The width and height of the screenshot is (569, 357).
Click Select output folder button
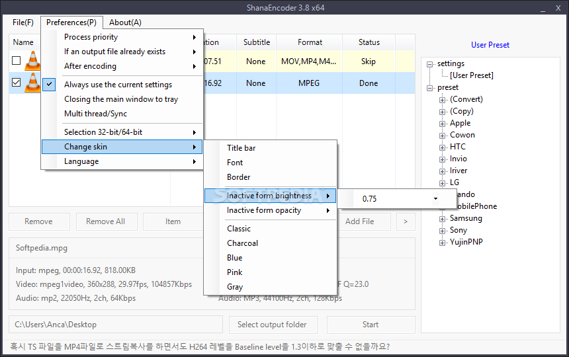click(x=273, y=325)
